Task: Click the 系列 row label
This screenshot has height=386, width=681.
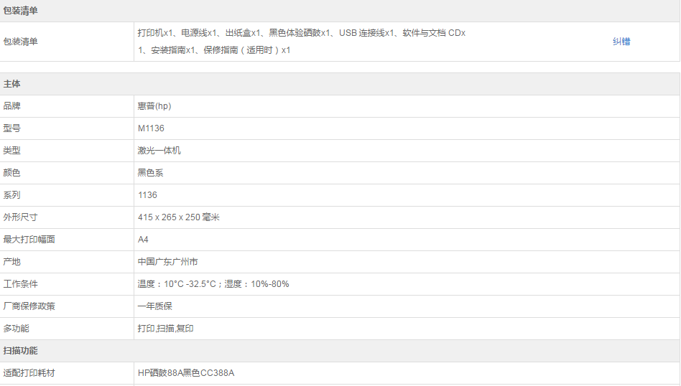Action: [x=11, y=195]
